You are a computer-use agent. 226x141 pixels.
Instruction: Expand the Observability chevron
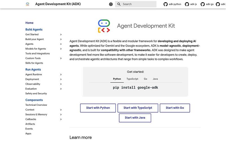pos(61,84)
